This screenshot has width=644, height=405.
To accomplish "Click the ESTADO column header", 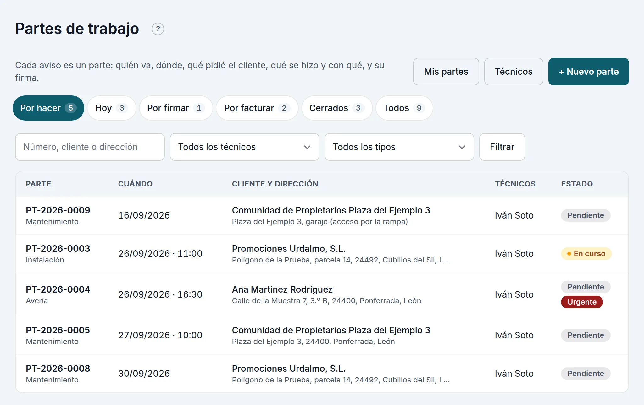I will pyautogui.click(x=577, y=184).
